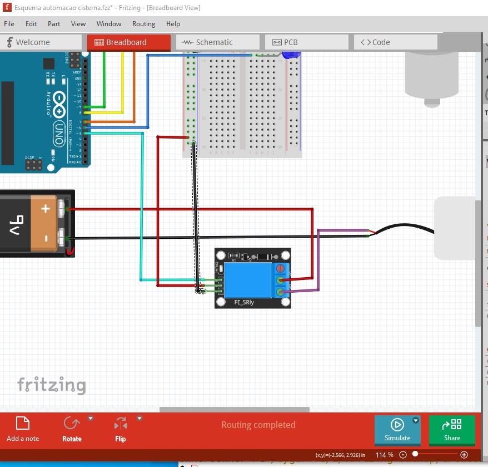Open the Window menu
488x467 pixels.
point(108,24)
